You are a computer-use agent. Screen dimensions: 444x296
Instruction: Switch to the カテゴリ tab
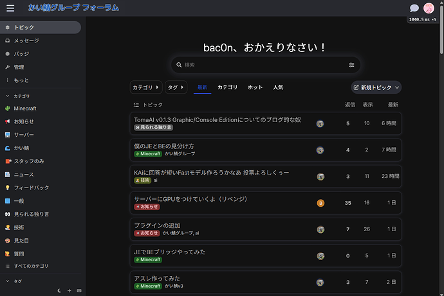tap(227, 87)
